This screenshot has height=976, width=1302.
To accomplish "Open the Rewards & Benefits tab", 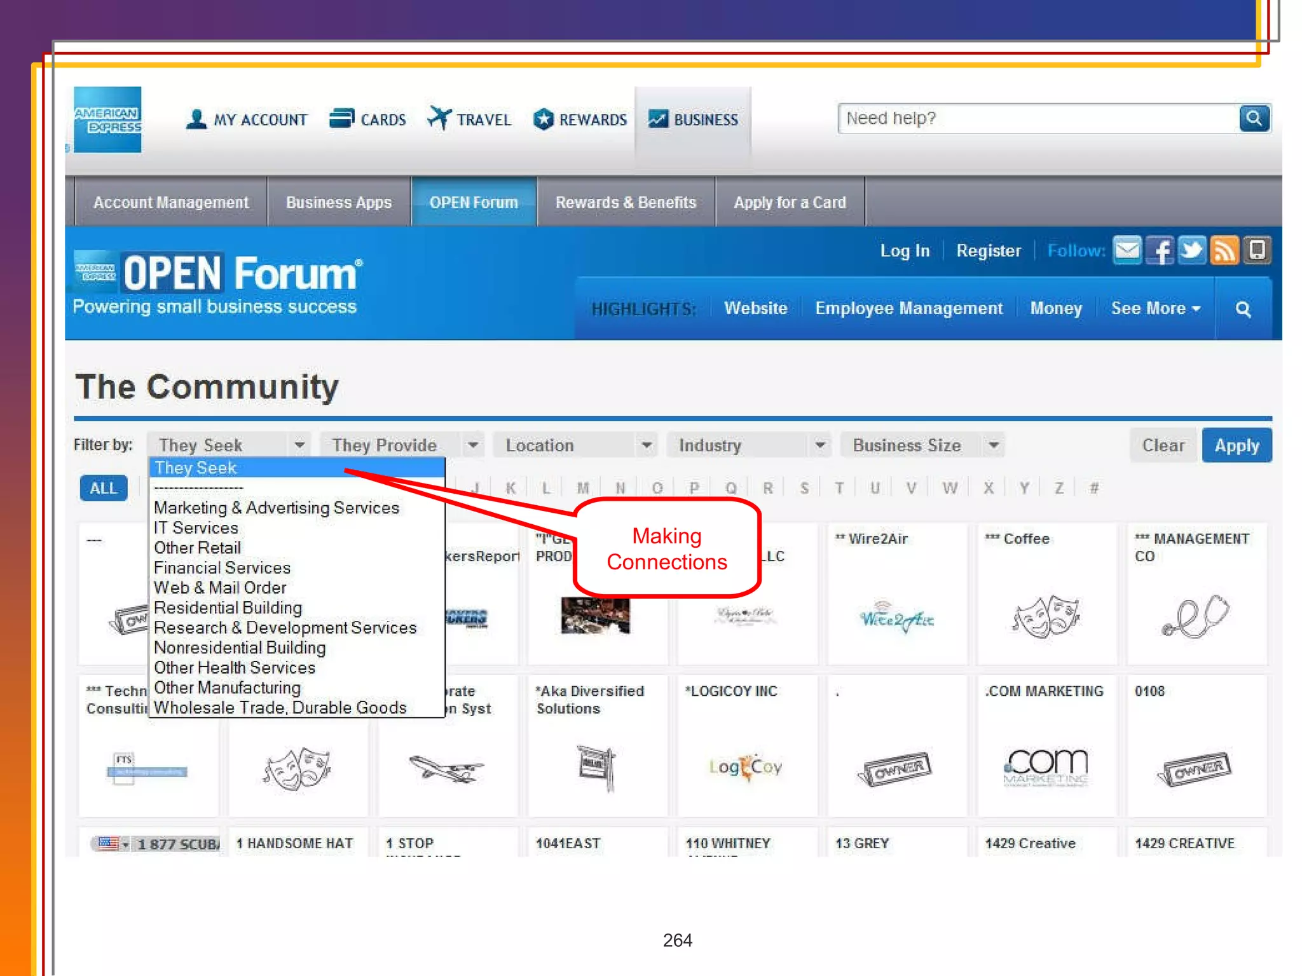I will pyautogui.click(x=626, y=203).
